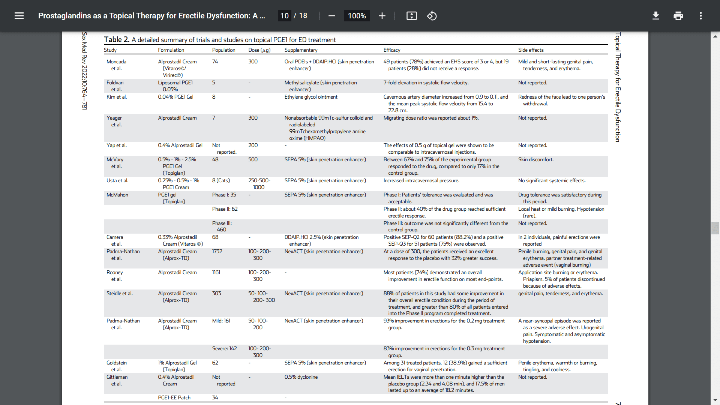
Task: Click the 'Kim et al.' study cell
Action: tap(117, 97)
